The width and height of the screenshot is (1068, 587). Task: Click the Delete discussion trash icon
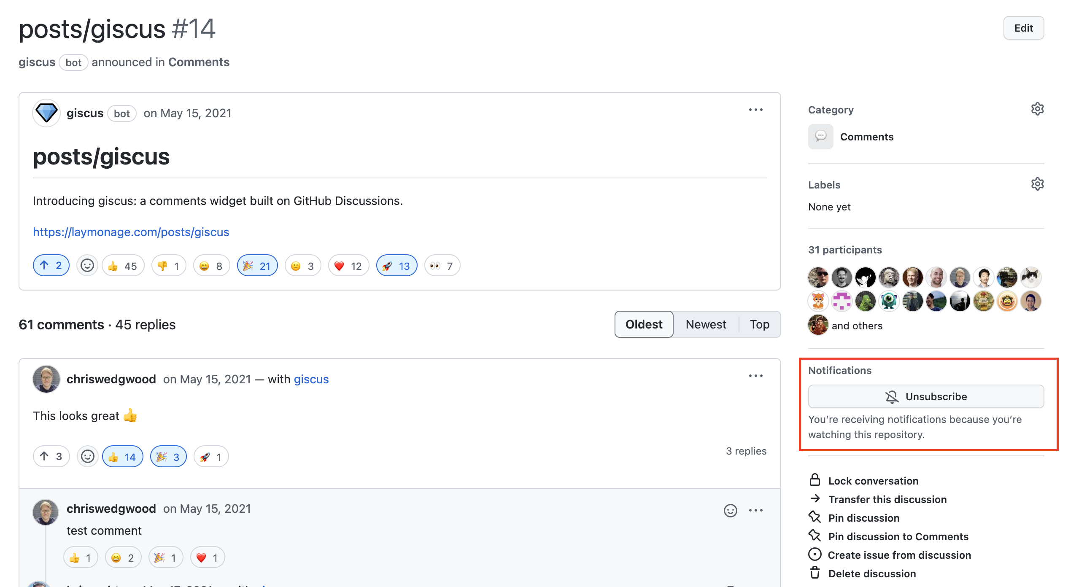point(815,573)
